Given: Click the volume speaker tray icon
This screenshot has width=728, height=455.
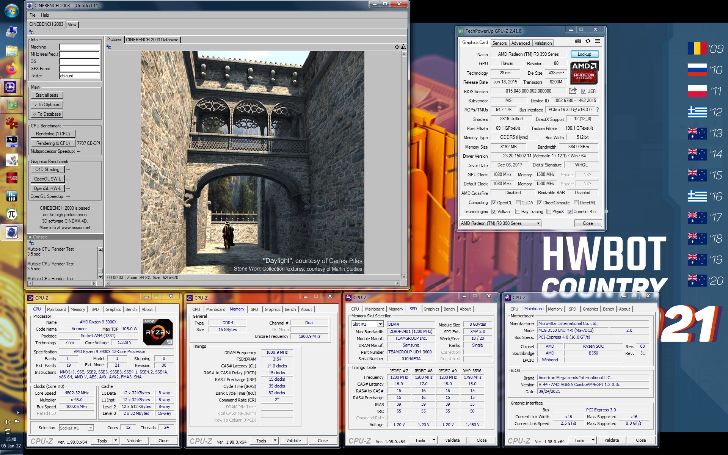Looking at the screenshot, I should [x=7, y=422].
